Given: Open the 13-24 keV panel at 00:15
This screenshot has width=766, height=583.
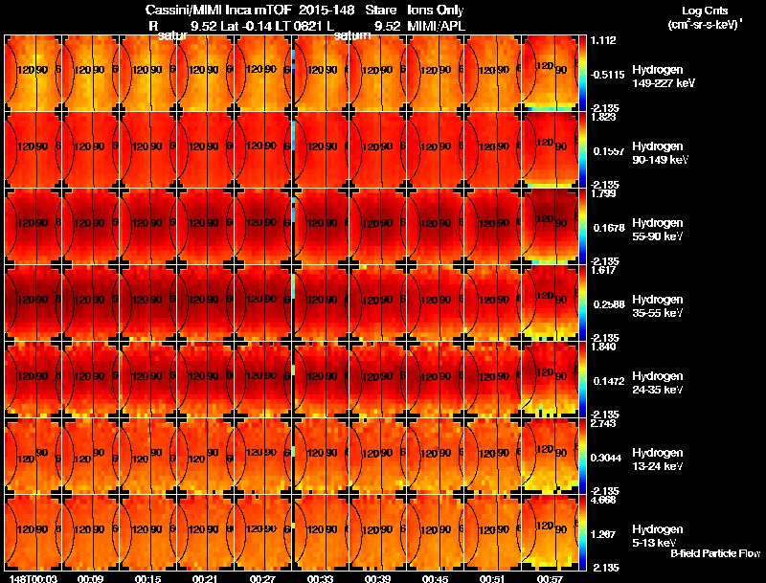Looking at the screenshot, I should coord(148,456).
